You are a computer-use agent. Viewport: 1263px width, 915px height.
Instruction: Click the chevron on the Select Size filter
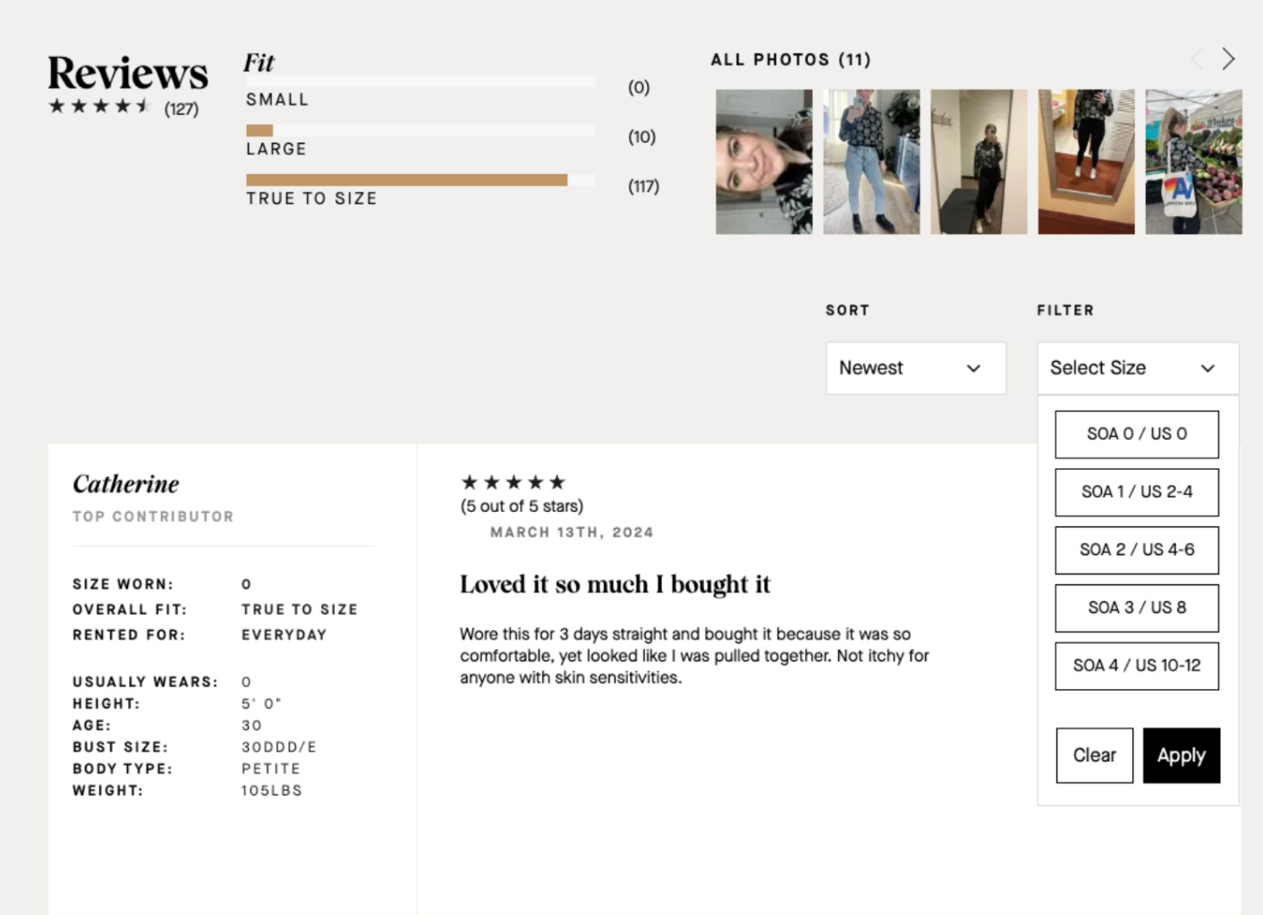pyautogui.click(x=1208, y=368)
